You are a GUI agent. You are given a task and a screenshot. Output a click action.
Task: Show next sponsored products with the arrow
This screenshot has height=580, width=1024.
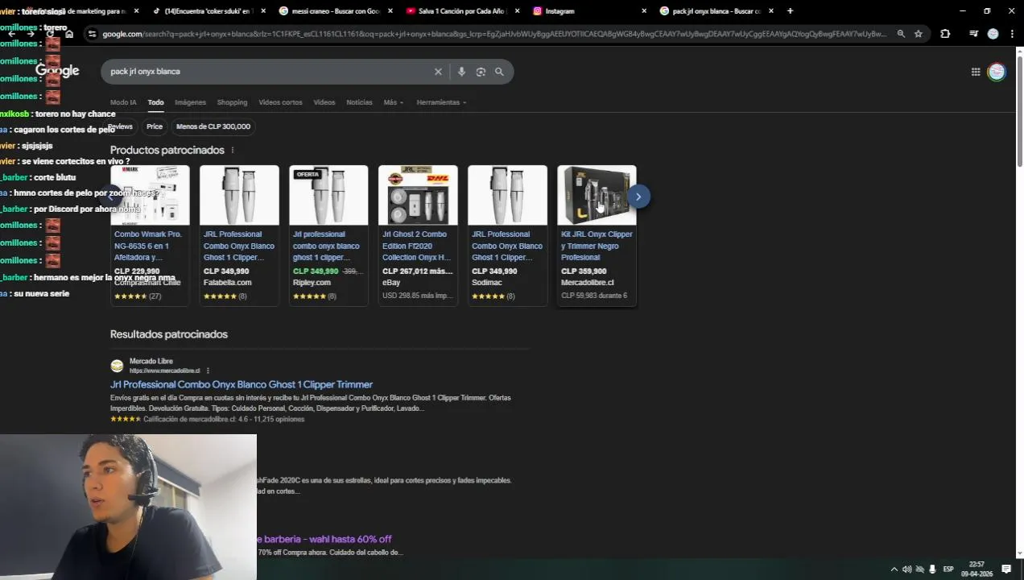click(x=638, y=197)
